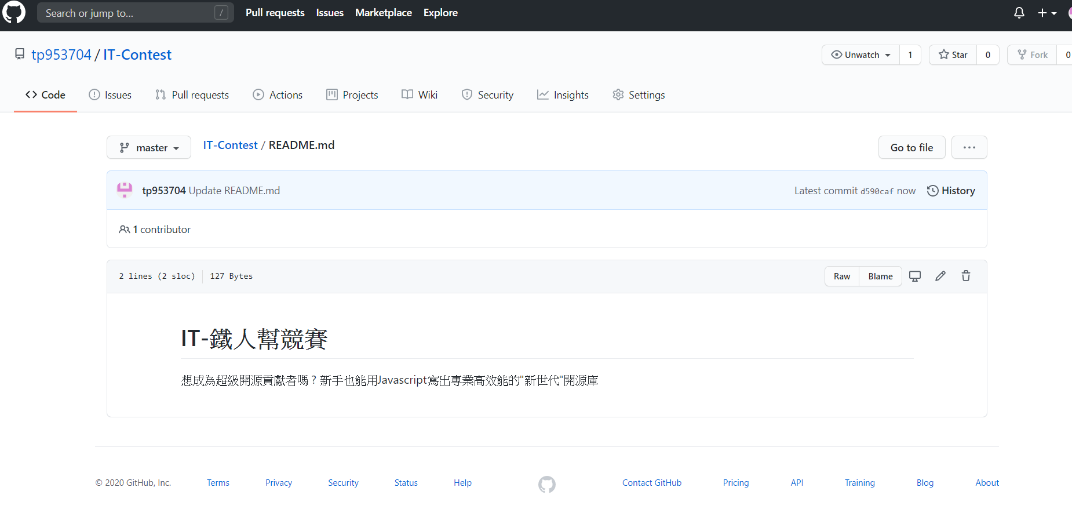The width and height of the screenshot is (1072, 513).
Task: Open Marketplace in top navigation
Action: [384, 13]
